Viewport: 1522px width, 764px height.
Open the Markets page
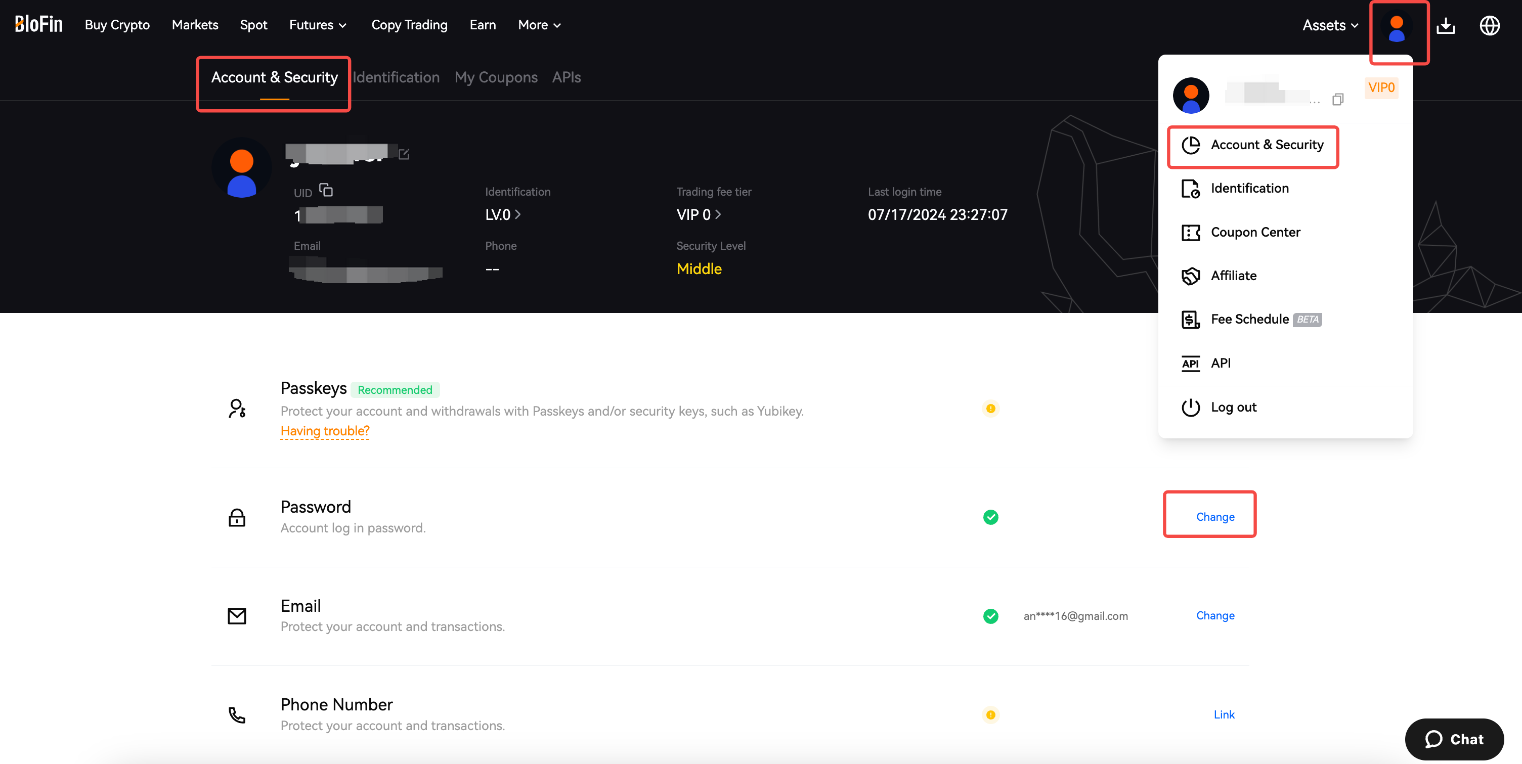195,25
